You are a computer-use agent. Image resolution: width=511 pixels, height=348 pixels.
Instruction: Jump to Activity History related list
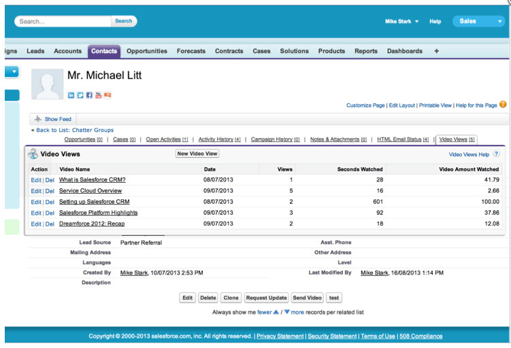point(219,139)
